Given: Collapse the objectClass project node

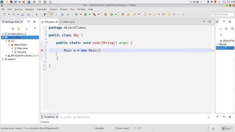Looking at the screenshot, I should click(x=3, y=37).
